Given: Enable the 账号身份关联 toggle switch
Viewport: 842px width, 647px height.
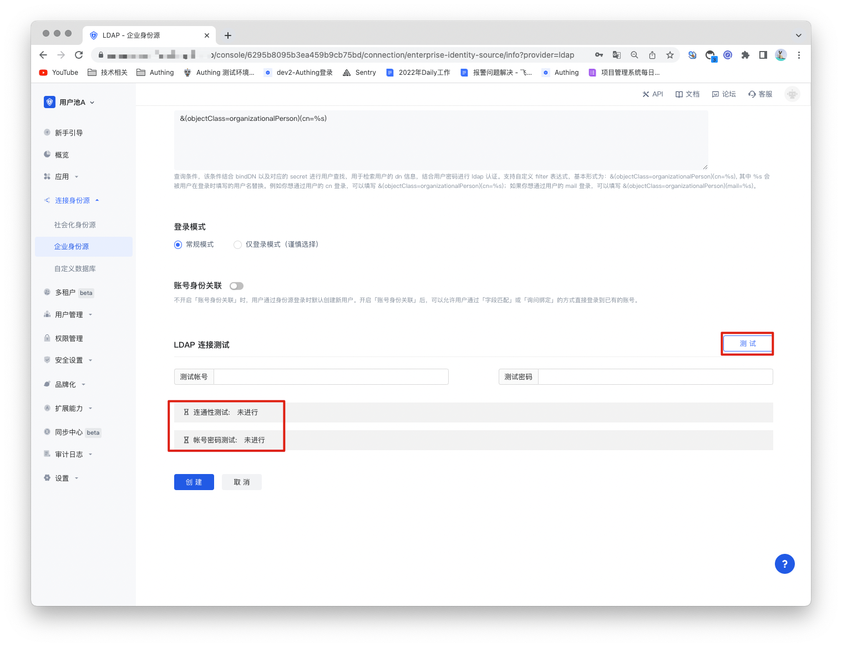Looking at the screenshot, I should coord(237,286).
